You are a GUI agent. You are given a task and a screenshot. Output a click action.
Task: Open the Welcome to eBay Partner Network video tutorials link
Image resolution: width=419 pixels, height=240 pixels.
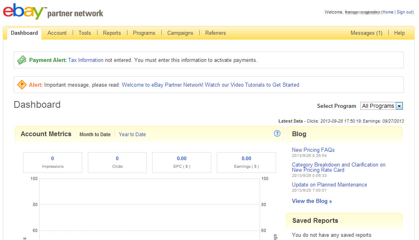tap(210, 85)
